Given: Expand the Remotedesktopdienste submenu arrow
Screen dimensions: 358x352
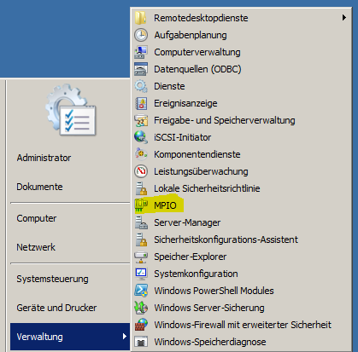Looking at the screenshot, I should click(344, 18).
